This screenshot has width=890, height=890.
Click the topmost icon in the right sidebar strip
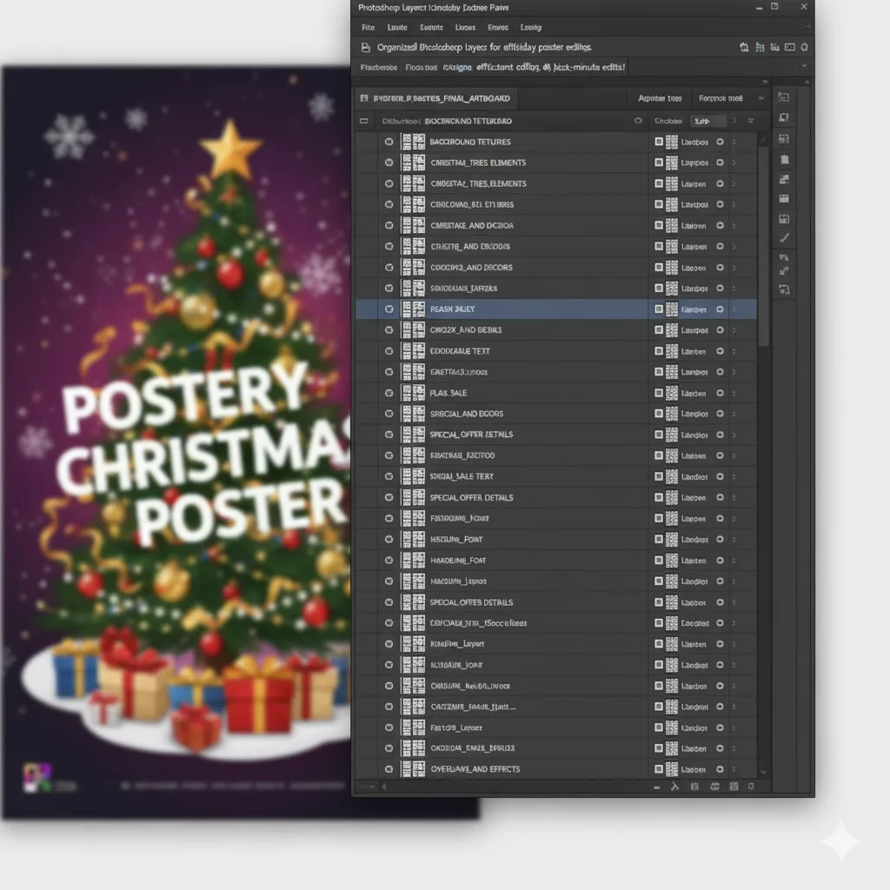click(784, 98)
